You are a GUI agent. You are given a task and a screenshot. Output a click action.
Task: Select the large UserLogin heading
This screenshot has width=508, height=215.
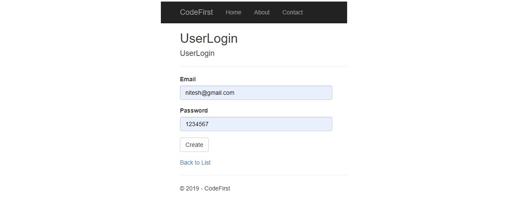point(209,39)
